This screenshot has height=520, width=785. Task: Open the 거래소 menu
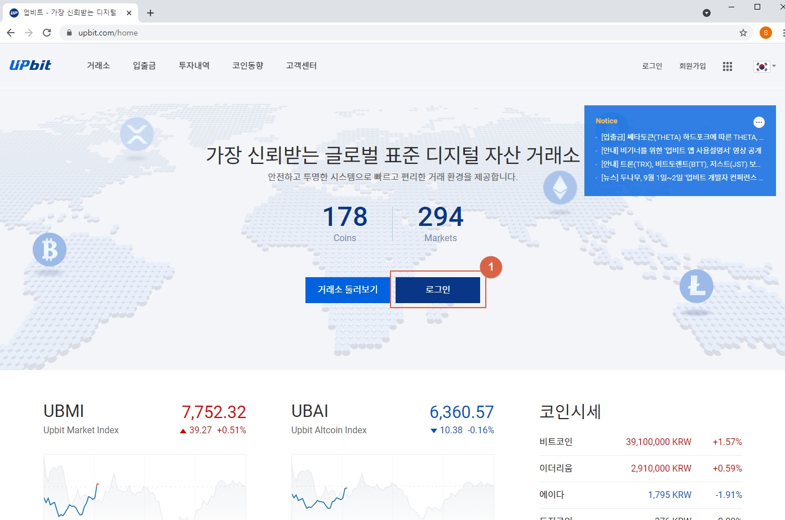(x=99, y=65)
